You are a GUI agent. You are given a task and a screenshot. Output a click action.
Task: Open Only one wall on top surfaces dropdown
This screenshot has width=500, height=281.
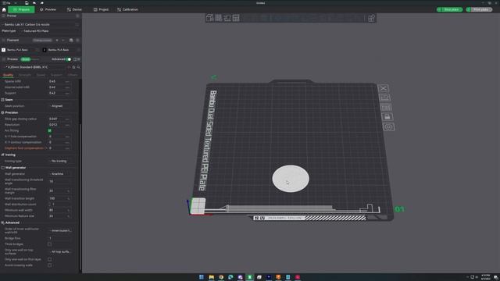[61, 251]
